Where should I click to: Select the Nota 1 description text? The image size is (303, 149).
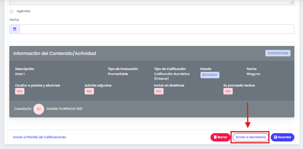(x=20, y=74)
